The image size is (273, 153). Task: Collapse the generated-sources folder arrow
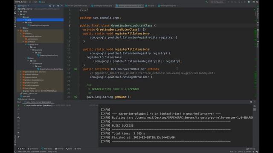tap(21, 36)
